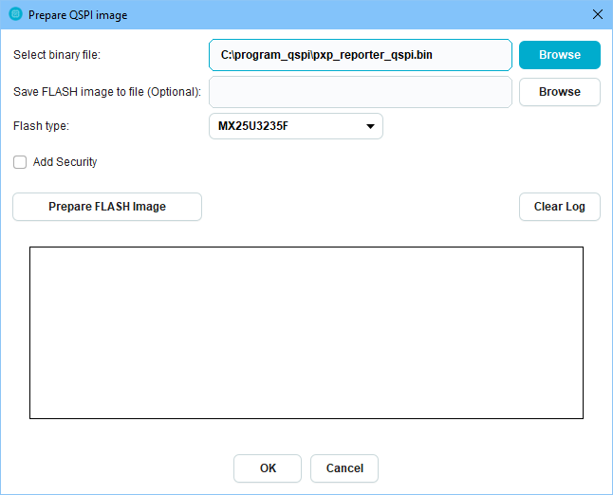Click the binary file path field
Screen dimensions: 613x495
[x=361, y=55]
